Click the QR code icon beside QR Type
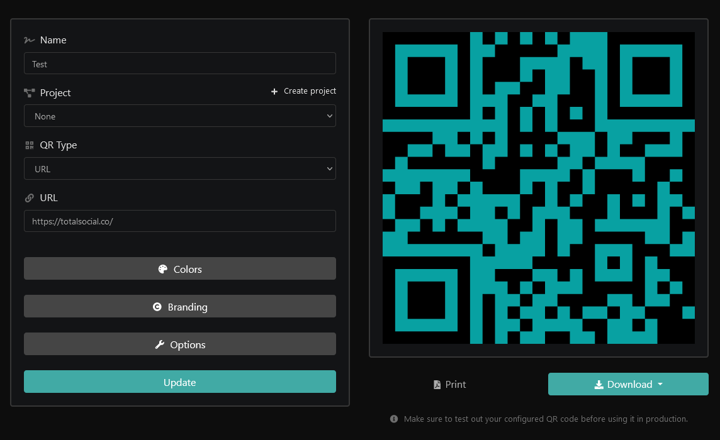The height and width of the screenshot is (440, 720). point(29,145)
